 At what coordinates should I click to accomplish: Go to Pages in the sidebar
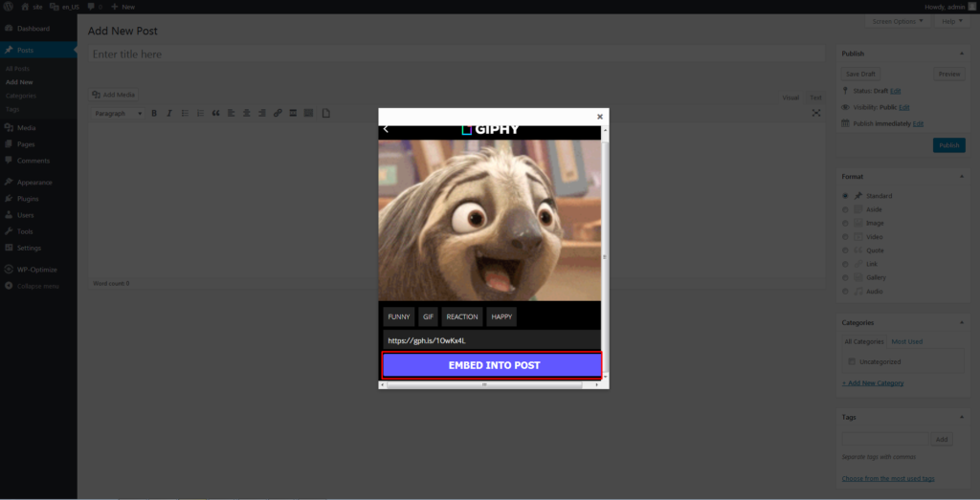pyautogui.click(x=26, y=144)
